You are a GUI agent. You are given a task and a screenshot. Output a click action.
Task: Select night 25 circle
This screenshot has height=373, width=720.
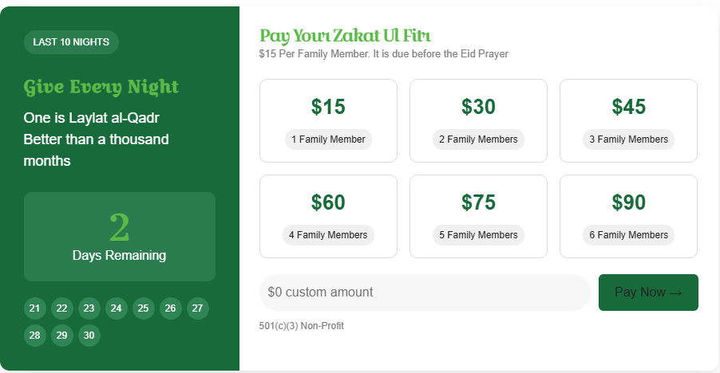click(x=143, y=308)
